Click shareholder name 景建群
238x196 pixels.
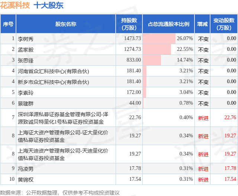click(x=26, y=104)
